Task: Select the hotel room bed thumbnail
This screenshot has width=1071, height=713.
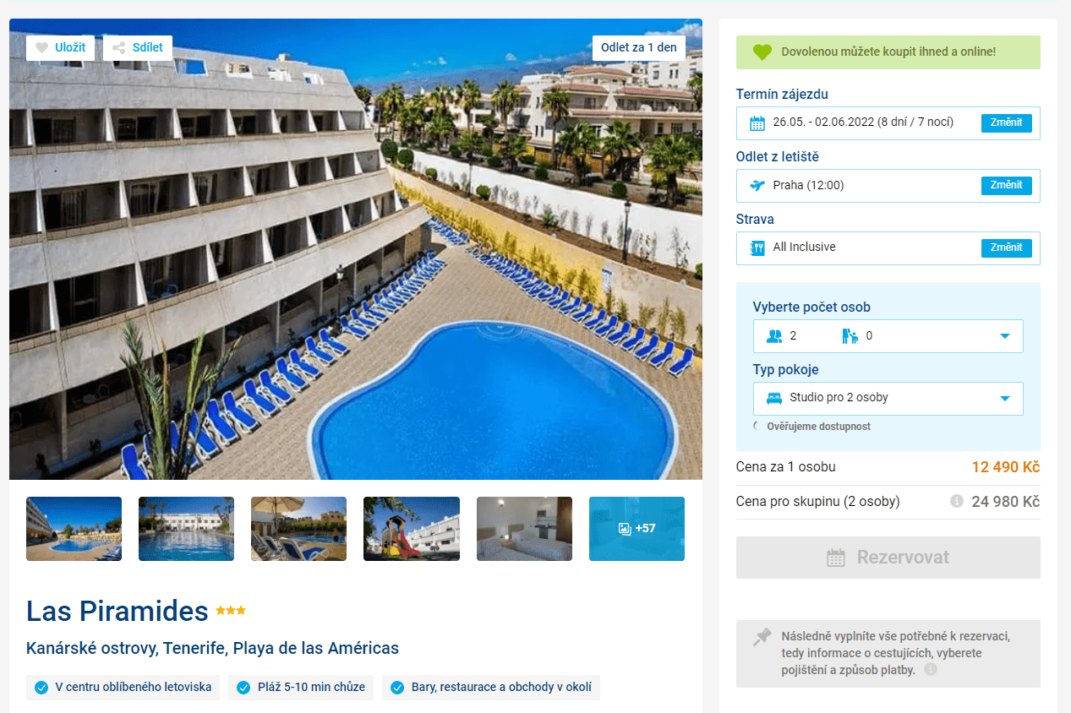Action: tap(524, 529)
